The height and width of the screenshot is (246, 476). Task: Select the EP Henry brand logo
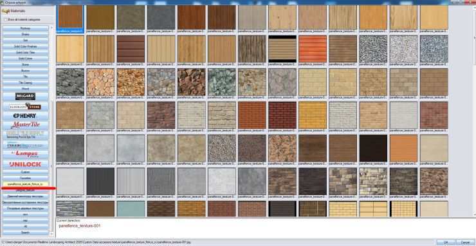coord(26,116)
